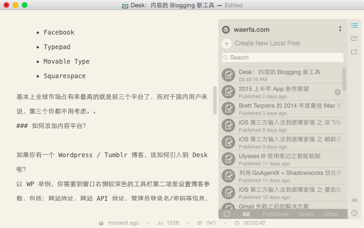Image resolution: width=364 pixels, height=228 pixels.
Task: Click the new starred post icon
Action: 354,51
